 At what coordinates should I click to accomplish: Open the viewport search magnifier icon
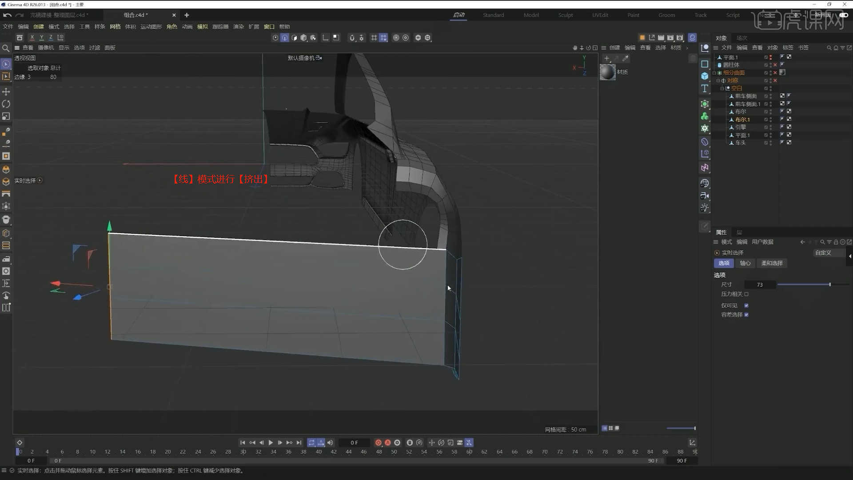coord(6,48)
